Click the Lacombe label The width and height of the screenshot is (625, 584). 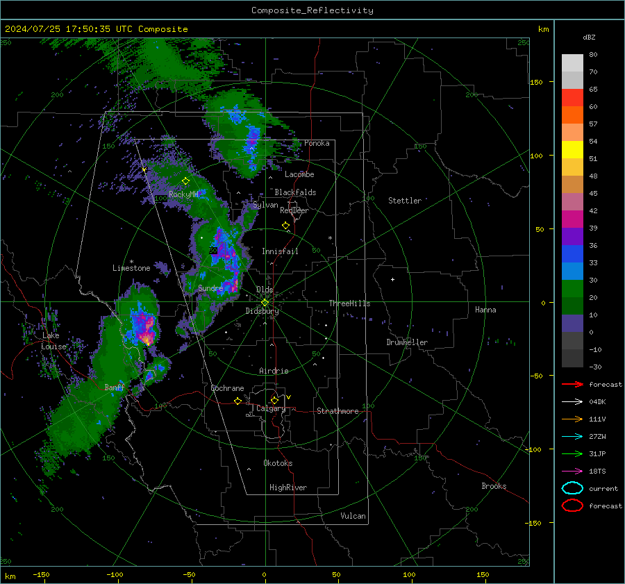(x=299, y=174)
